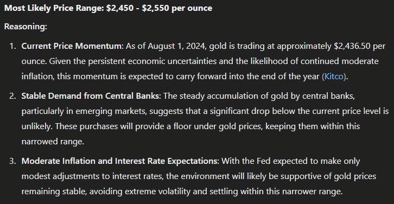
Task: Click the 'Moderate Inflation and Interest Rate Expectations' title
Action: 120,161
